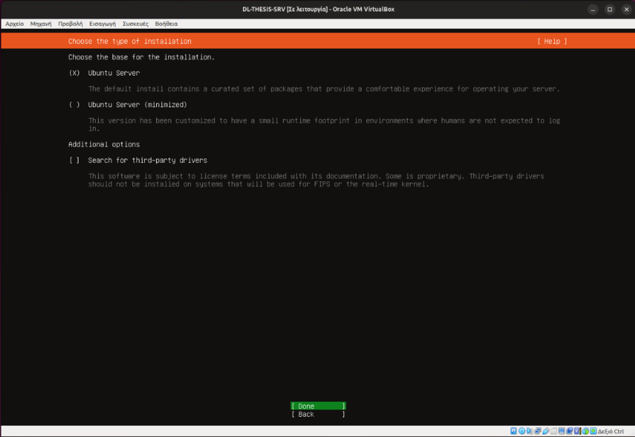635x437 pixels.
Task: Open the Μηχανή menu
Action: (41, 24)
